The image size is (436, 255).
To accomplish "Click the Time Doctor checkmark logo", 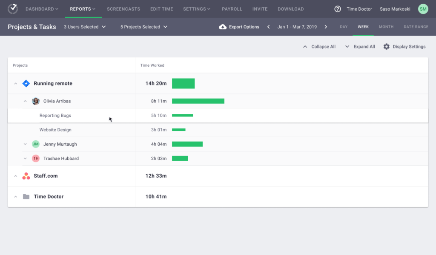I will click(x=13, y=8).
